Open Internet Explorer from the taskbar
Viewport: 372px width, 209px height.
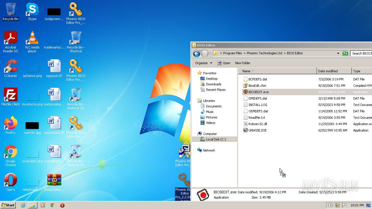[23, 205]
